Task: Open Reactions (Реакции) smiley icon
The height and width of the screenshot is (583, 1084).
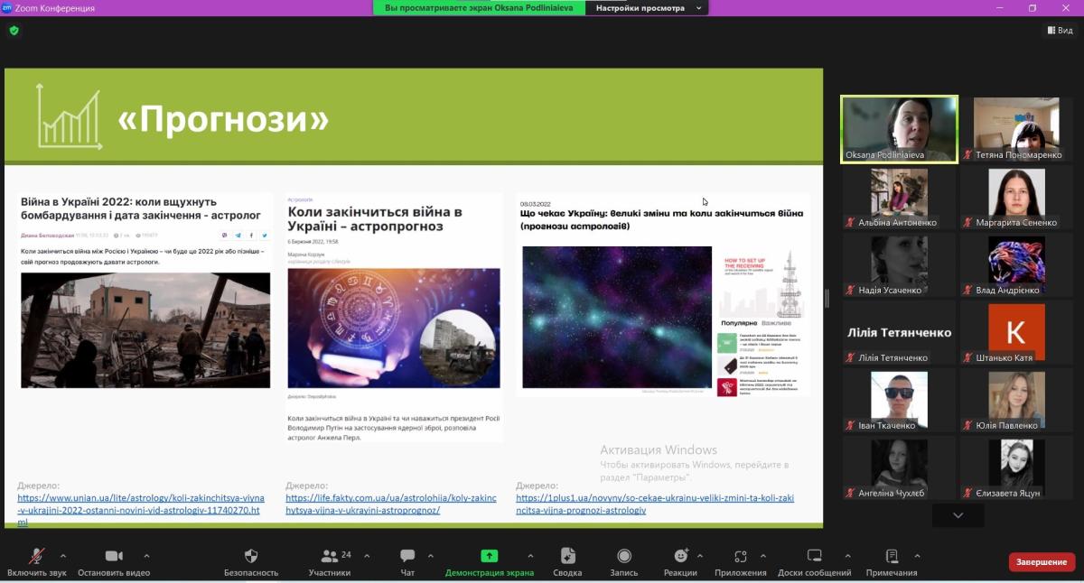Action: 680,556
